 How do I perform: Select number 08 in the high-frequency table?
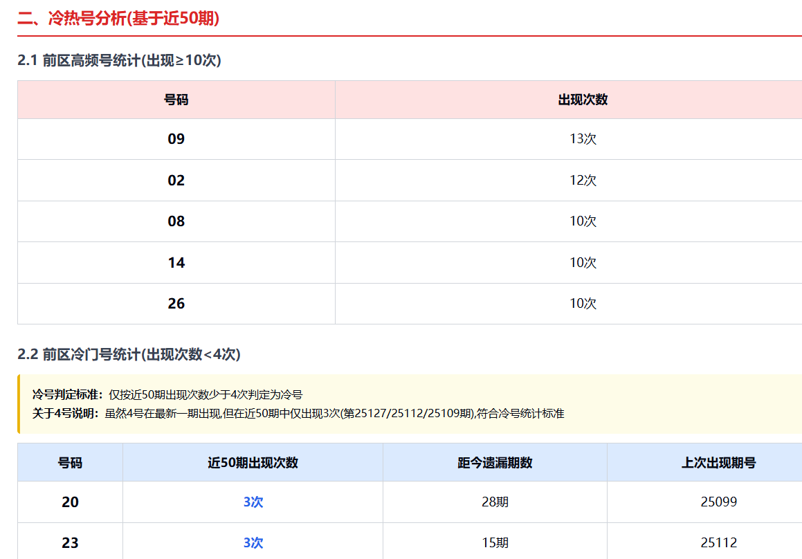point(176,221)
